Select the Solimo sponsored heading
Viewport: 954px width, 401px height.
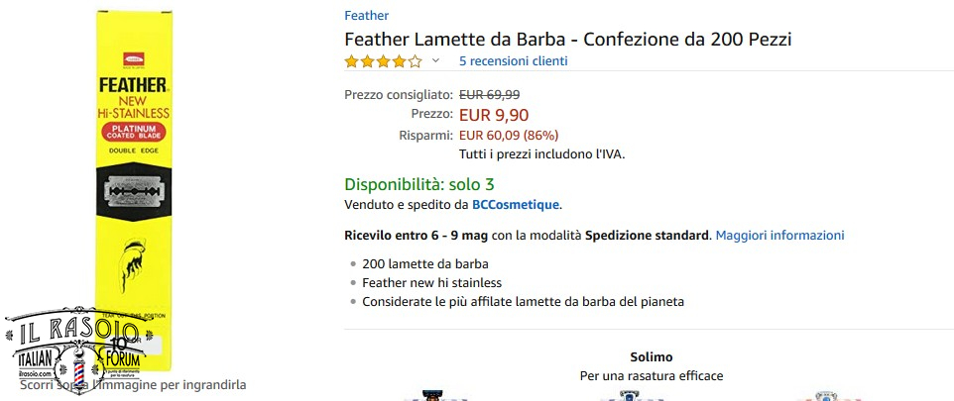coord(651,356)
